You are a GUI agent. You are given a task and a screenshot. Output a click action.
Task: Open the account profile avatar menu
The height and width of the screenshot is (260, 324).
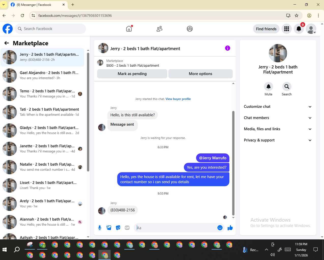(311, 29)
